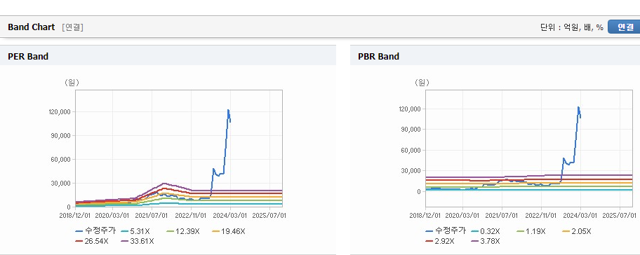
Task: Click the purple band peak in PER chart
Action: [164, 184]
